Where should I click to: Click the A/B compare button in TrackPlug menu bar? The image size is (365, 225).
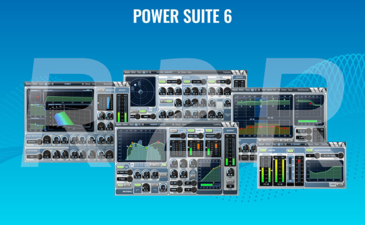click(136, 125)
